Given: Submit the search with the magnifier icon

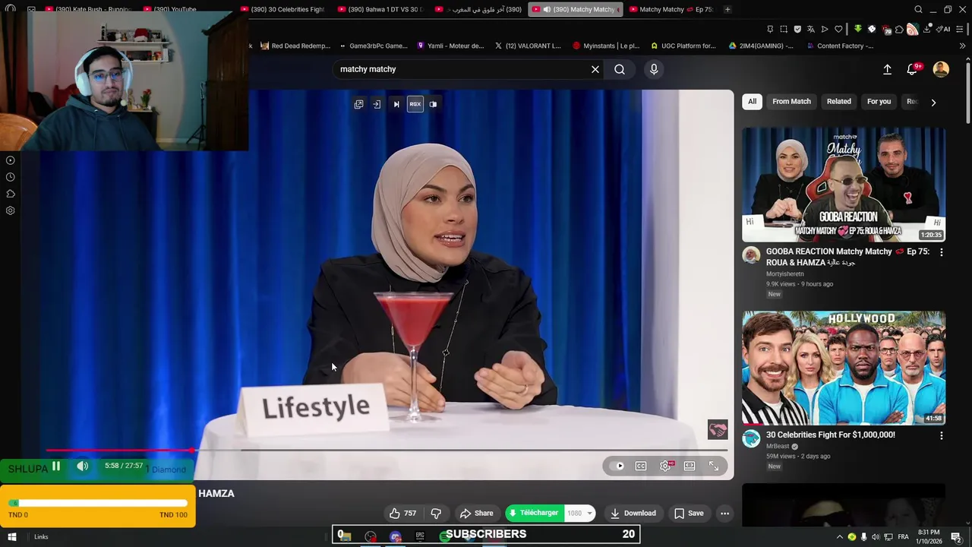Looking at the screenshot, I should pyautogui.click(x=620, y=69).
